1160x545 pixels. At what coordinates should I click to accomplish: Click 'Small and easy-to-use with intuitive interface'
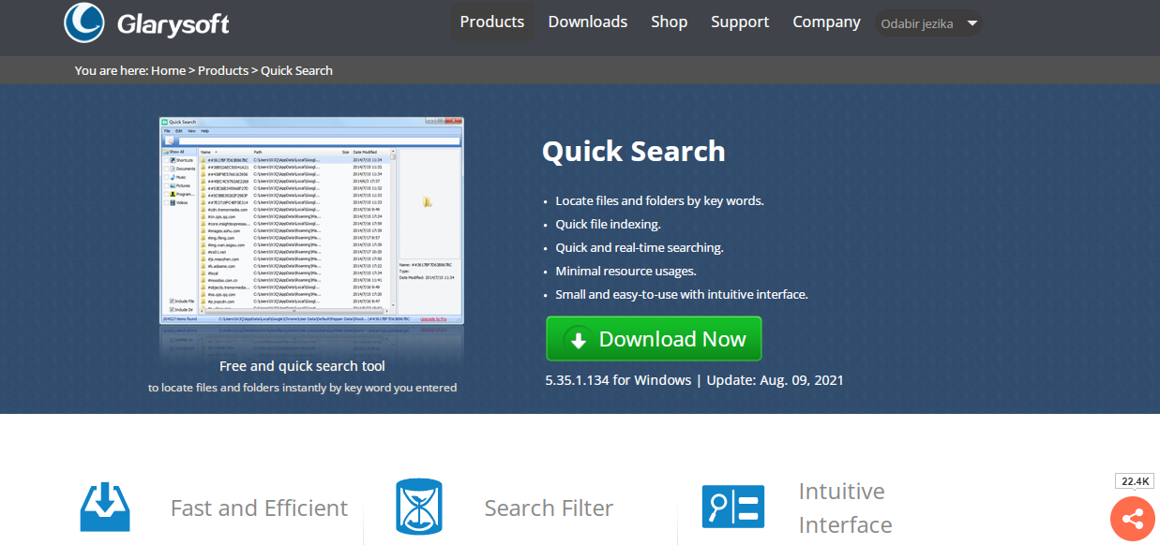[682, 294]
